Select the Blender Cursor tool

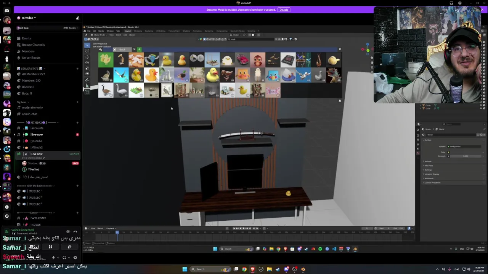pos(87,51)
